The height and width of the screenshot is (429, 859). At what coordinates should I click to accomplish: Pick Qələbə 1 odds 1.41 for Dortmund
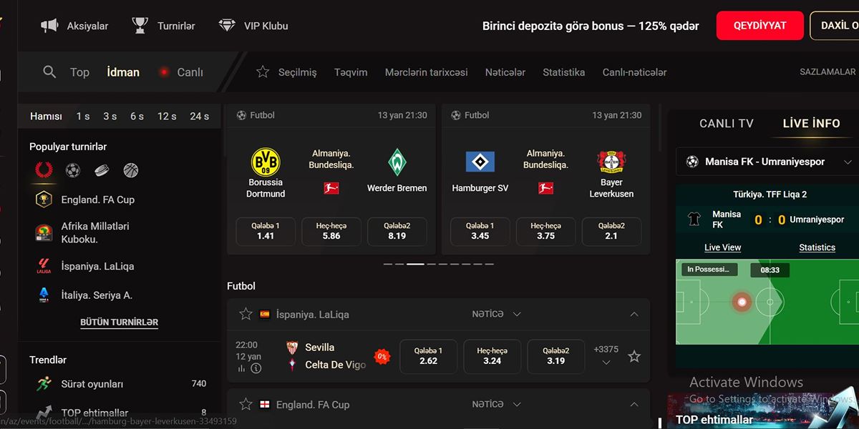point(266,231)
